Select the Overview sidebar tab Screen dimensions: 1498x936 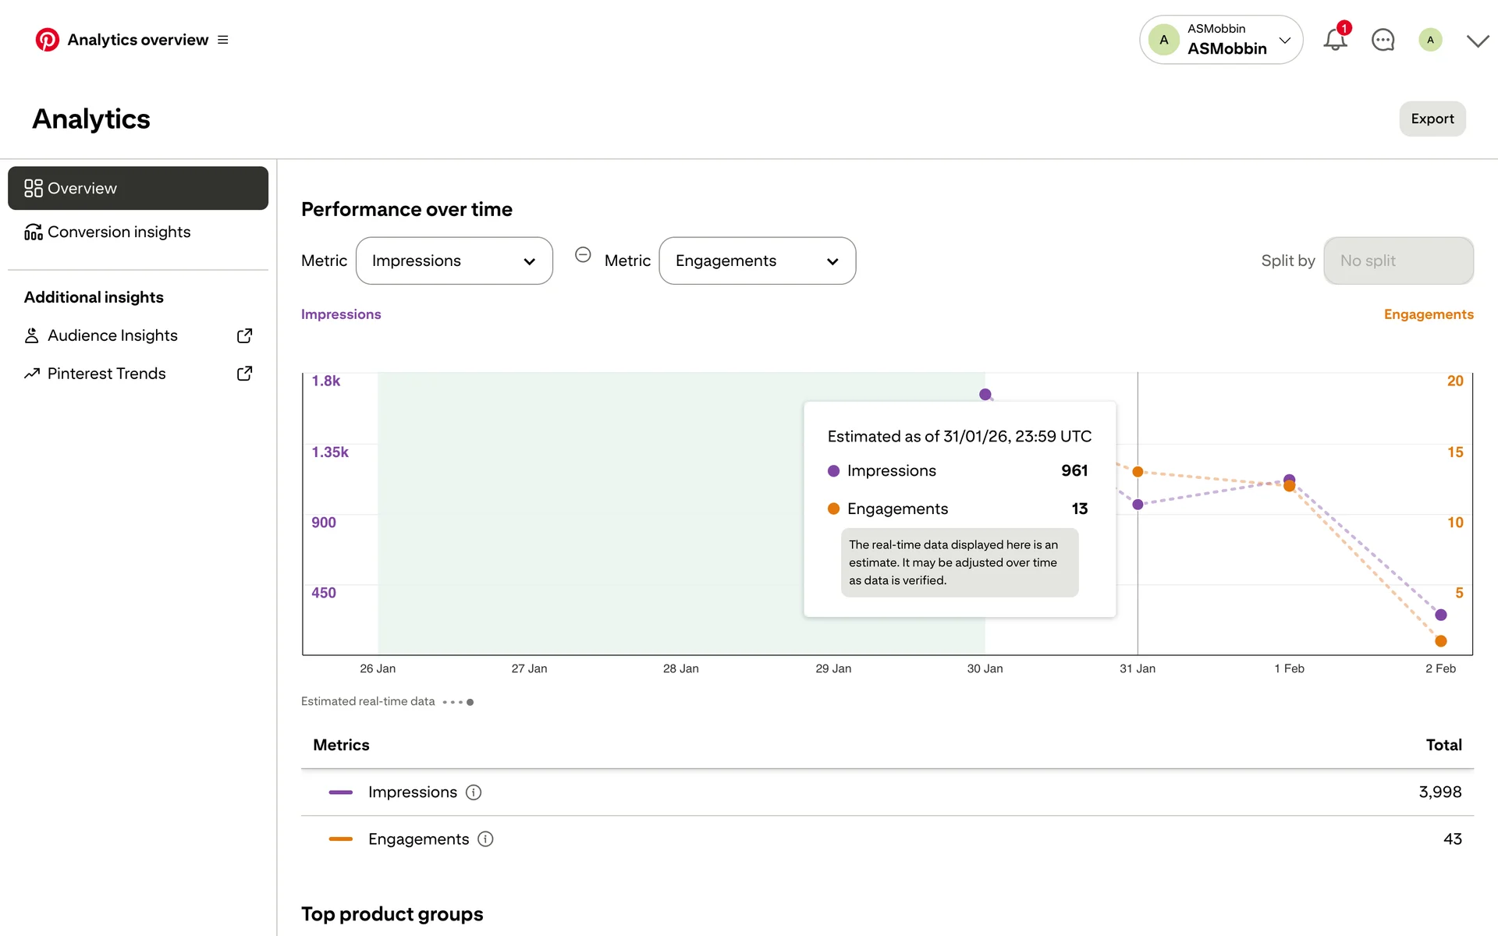(138, 188)
